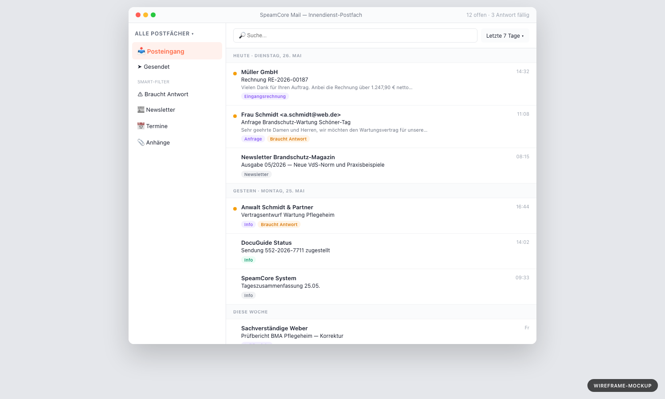This screenshot has width=665, height=399.
Task: Click subject Vertragsentwurf Wartung Pflegeheim
Action: (x=288, y=215)
